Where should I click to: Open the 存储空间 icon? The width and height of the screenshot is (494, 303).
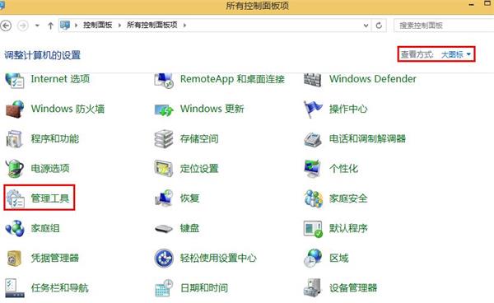pyautogui.click(x=164, y=139)
